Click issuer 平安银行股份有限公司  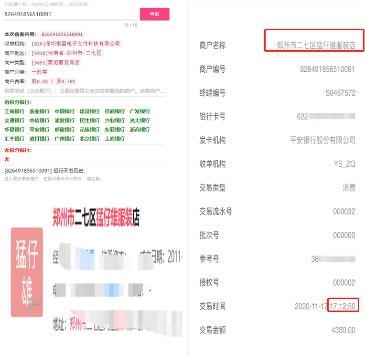point(322,140)
